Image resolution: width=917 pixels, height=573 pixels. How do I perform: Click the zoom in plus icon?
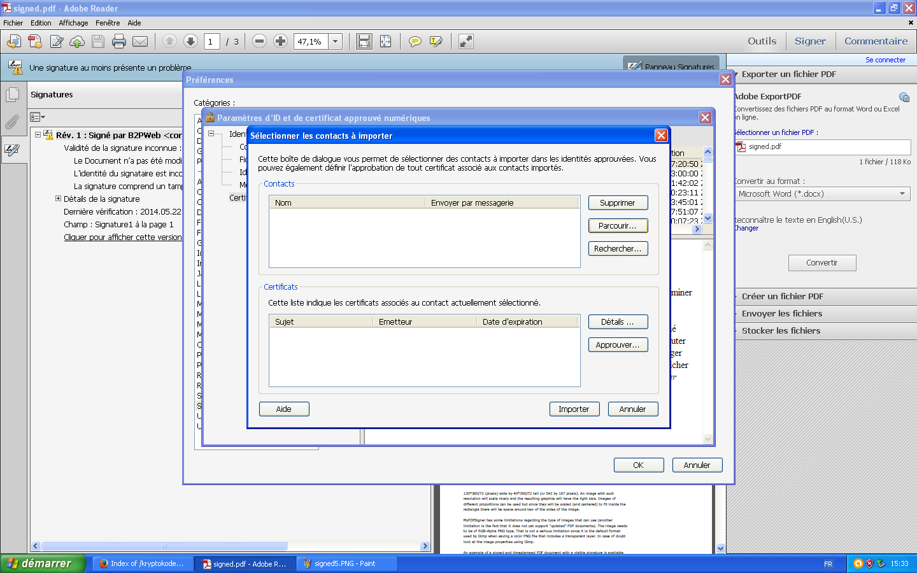click(x=280, y=41)
